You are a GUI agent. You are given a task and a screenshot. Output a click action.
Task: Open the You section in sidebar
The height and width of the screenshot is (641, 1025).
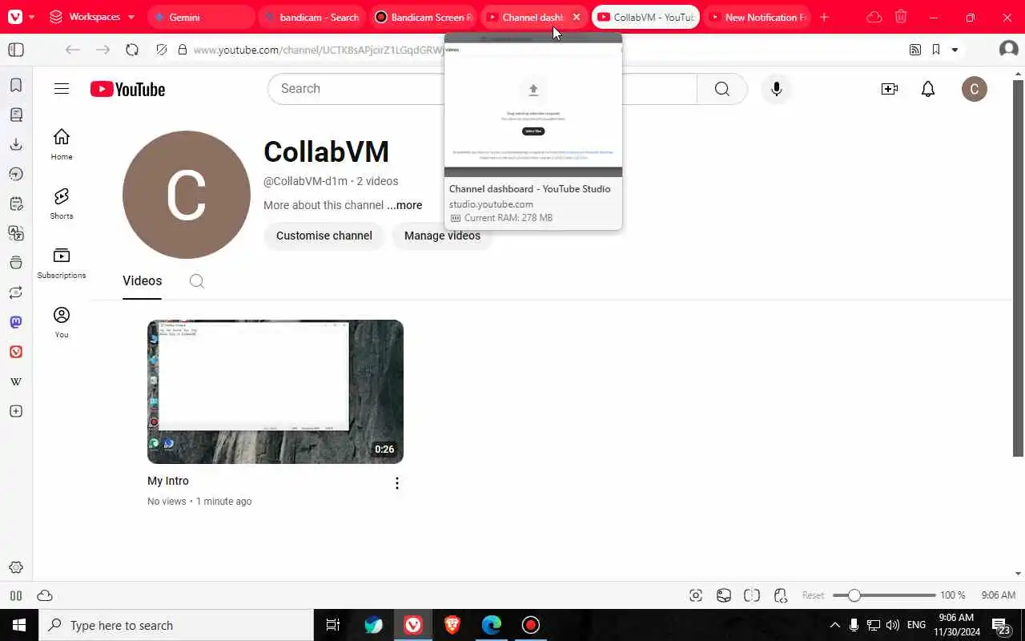pyautogui.click(x=62, y=322)
